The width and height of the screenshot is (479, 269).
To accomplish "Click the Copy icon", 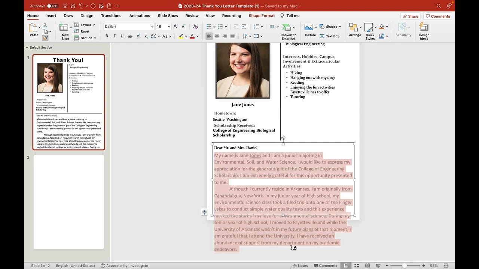I will click(x=45, y=31).
